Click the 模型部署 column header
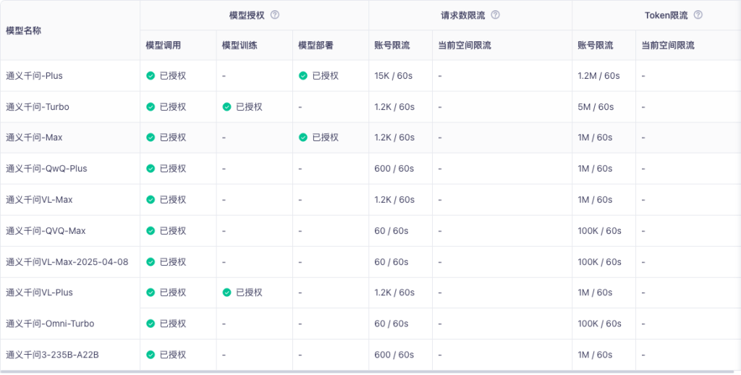The width and height of the screenshot is (741, 375). click(316, 46)
